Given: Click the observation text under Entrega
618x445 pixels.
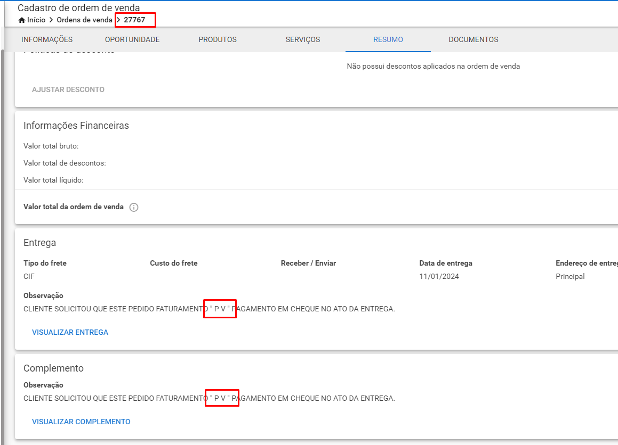Looking at the screenshot, I should coord(209,309).
